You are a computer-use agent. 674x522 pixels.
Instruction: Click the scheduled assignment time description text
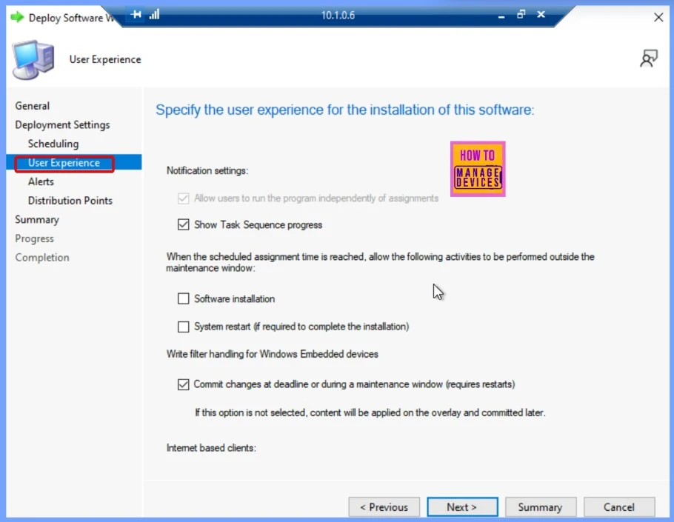(x=381, y=263)
